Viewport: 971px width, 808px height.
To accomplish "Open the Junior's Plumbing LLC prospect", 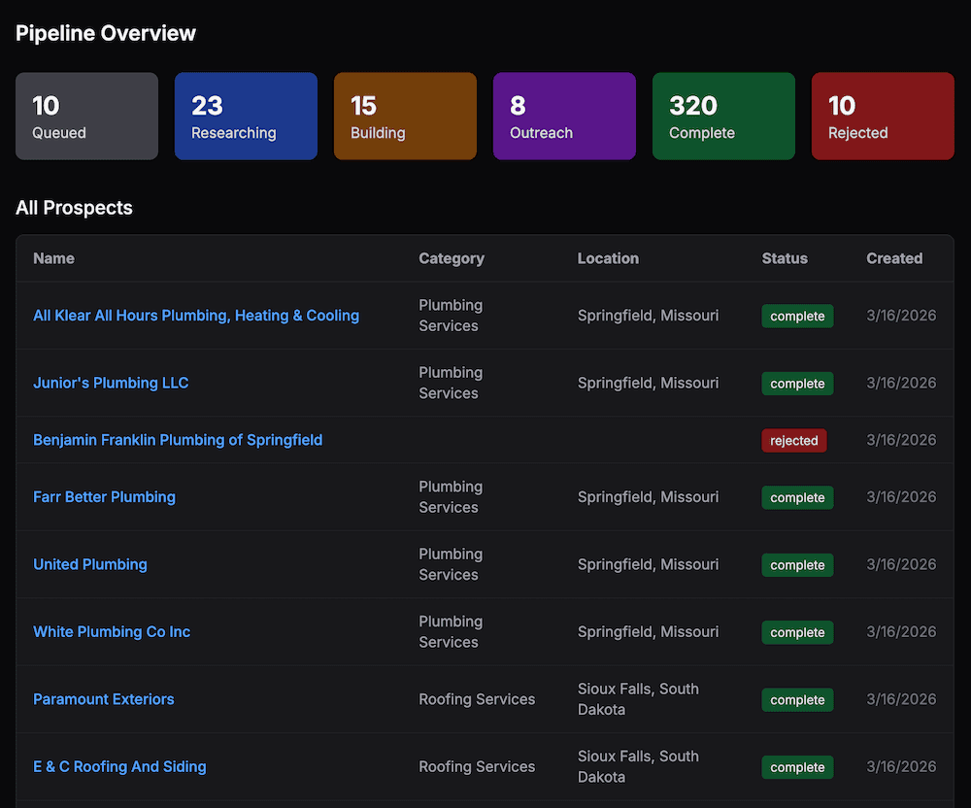I will pos(111,383).
